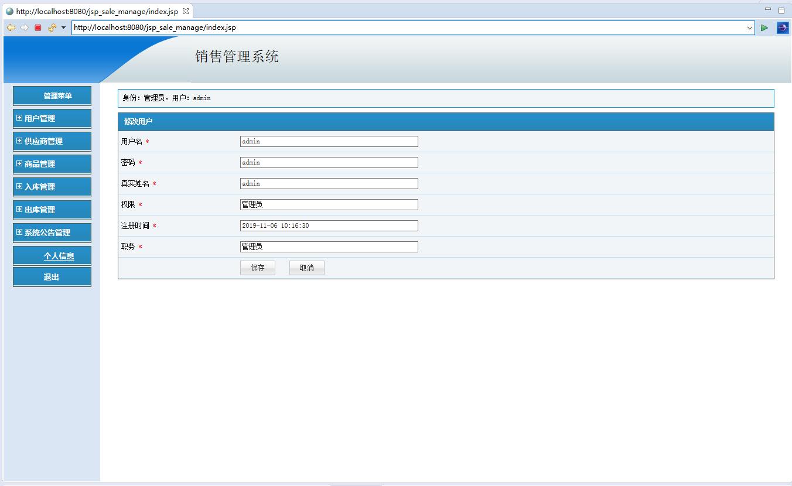Click the 保存 save button
Viewport: 792px width, 486px height.
[x=257, y=268]
